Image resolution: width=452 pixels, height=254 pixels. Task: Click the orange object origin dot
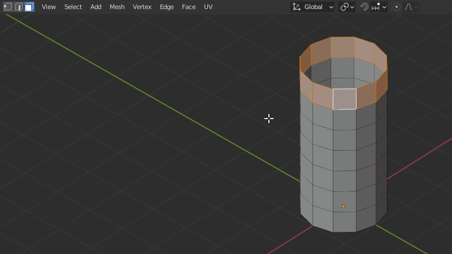344,207
